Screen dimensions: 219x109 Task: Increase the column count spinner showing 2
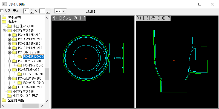pyautogui.click(x=32, y=10)
